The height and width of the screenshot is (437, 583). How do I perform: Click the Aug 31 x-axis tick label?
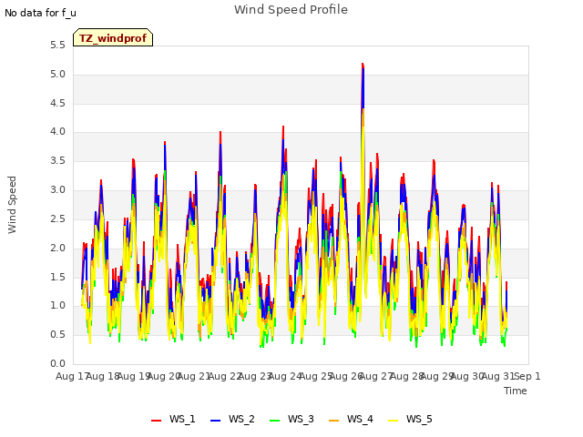click(497, 376)
